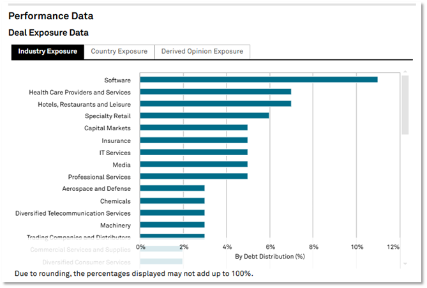Click the Specialty Retail bar
Screen dimensions: 427x288
(x=205, y=116)
